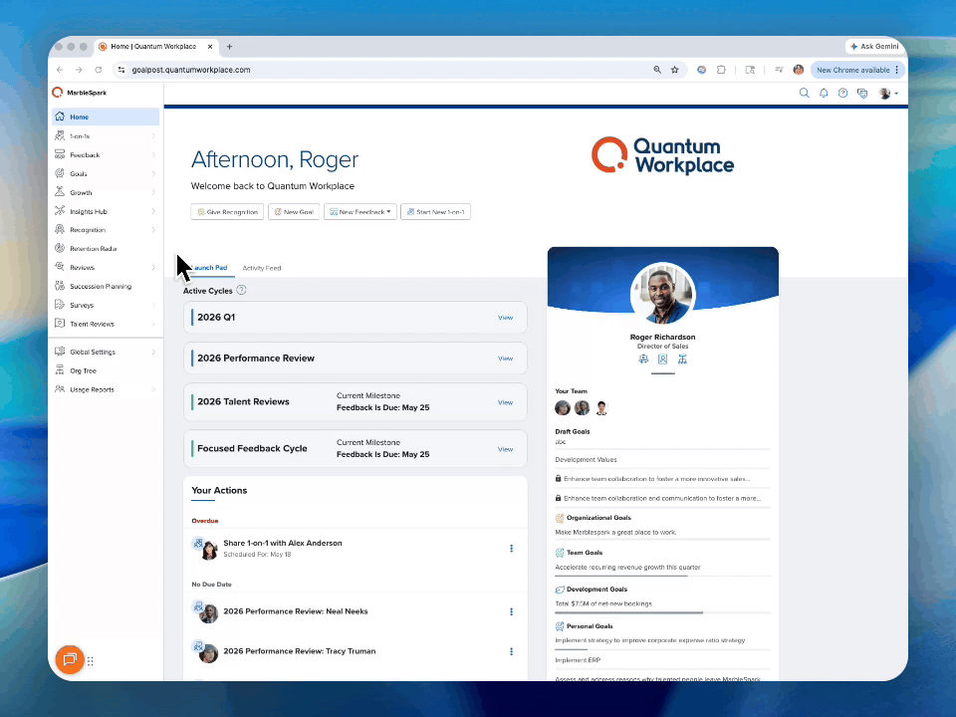Click the search icon in app header
The width and height of the screenshot is (956, 717).
pyautogui.click(x=805, y=94)
